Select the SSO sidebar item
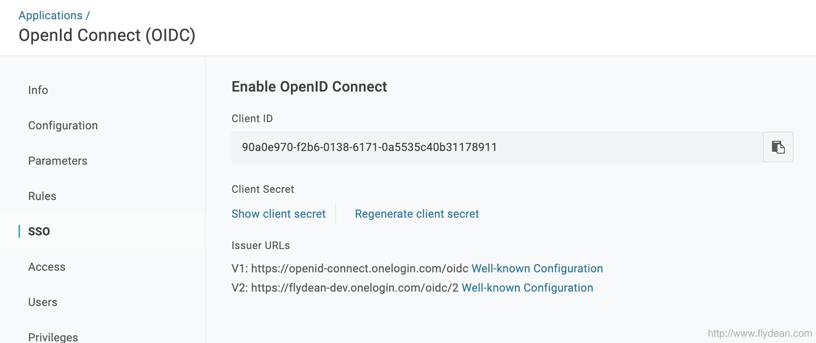The height and width of the screenshot is (343, 816). coord(39,231)
